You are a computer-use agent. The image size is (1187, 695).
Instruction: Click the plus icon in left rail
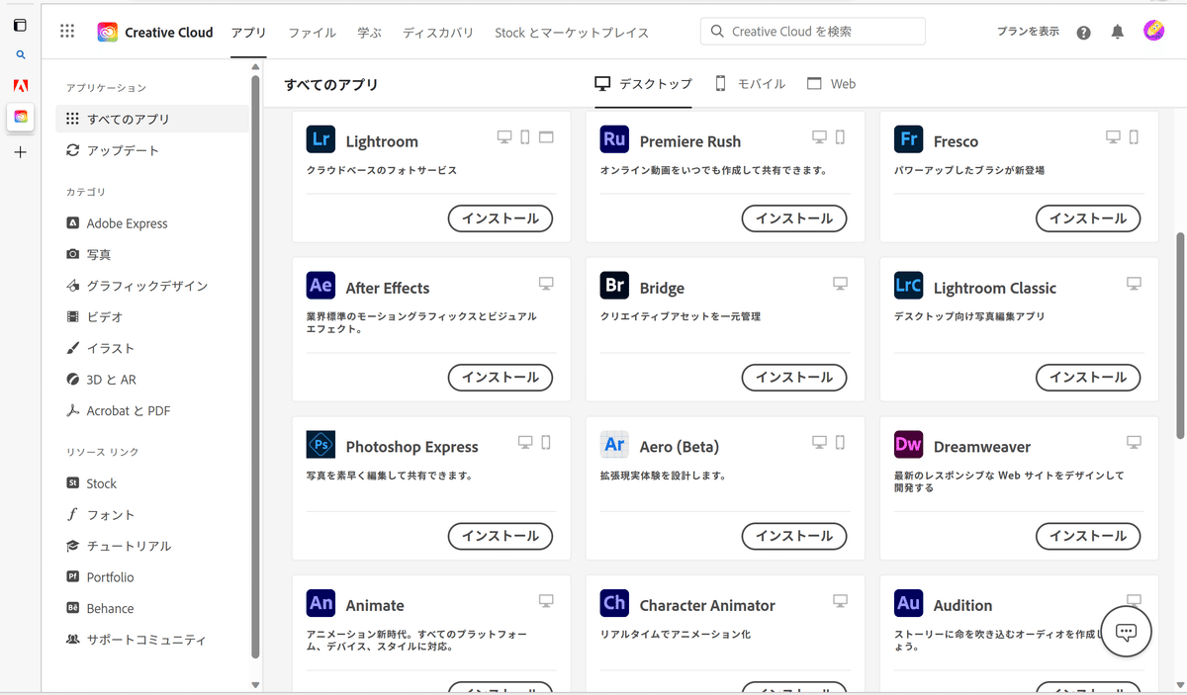21,152
